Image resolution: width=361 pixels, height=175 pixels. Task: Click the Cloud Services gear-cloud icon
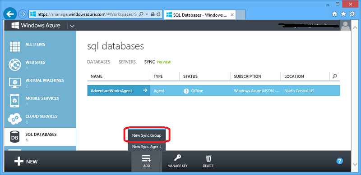click(x=15, y=119)
